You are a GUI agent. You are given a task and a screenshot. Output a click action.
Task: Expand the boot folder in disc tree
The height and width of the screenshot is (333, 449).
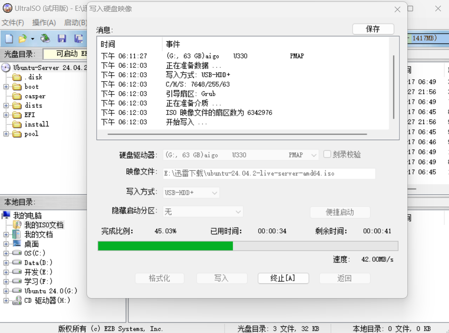6,87
